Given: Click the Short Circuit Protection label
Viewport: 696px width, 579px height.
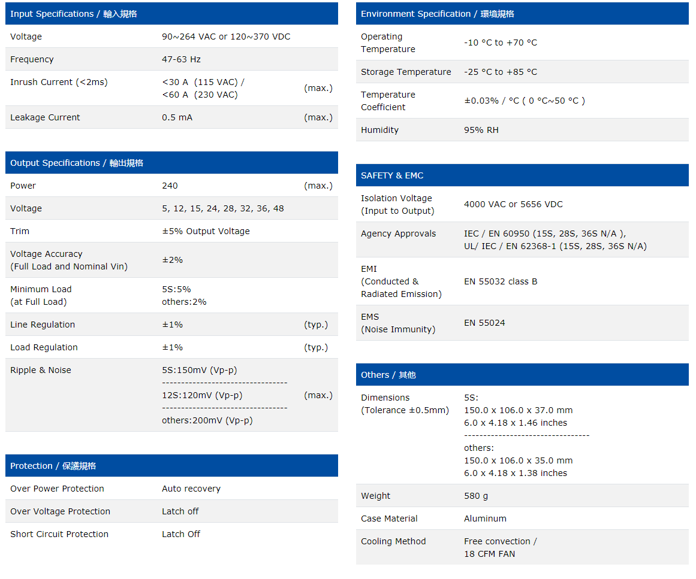Looking at the screenshot, I should pyautogui.click(x=59, y=534).
